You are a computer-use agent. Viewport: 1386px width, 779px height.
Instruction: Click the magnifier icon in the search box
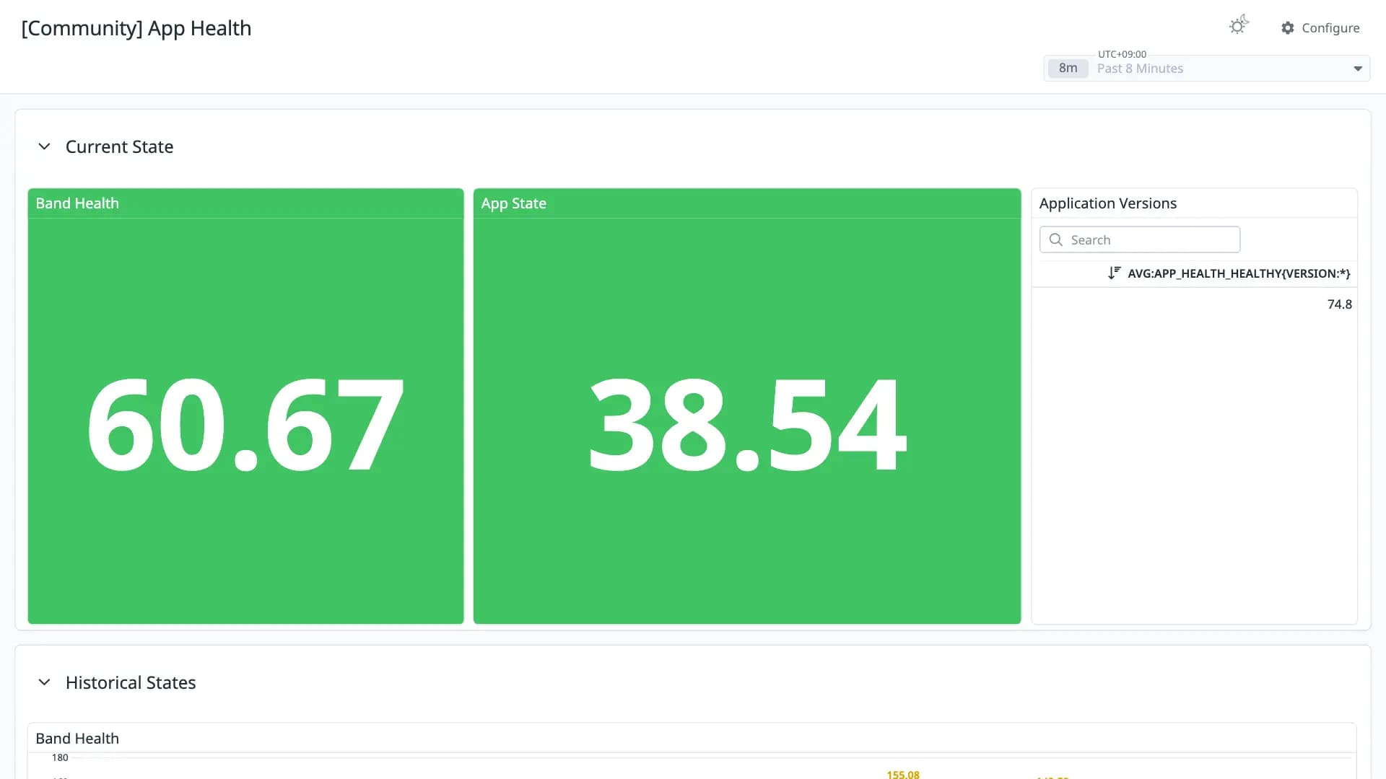tap(1056, 239)
